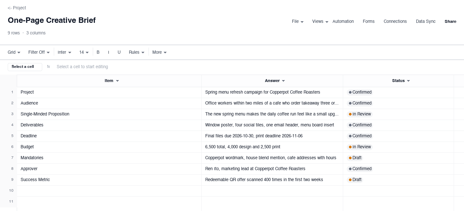Toggle bold formatting (B)
464x211 pixels.
98,52
